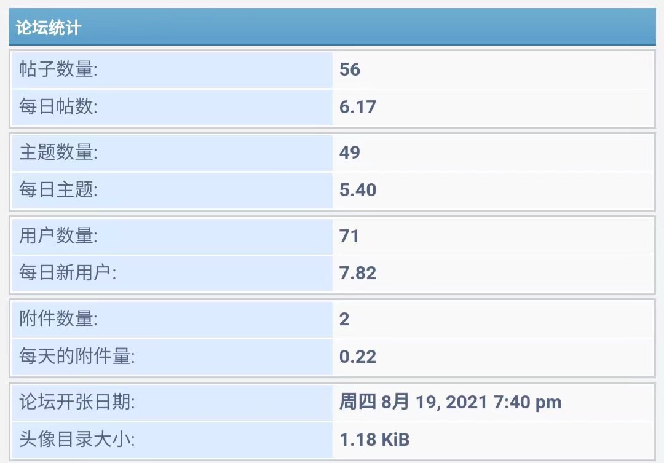Click the topic count value 49

pos(350,152)
